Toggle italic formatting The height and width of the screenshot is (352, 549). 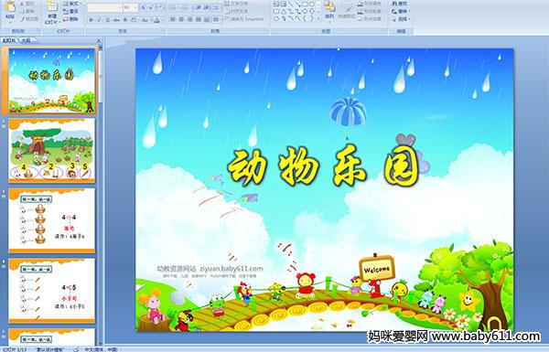[100, 20]
